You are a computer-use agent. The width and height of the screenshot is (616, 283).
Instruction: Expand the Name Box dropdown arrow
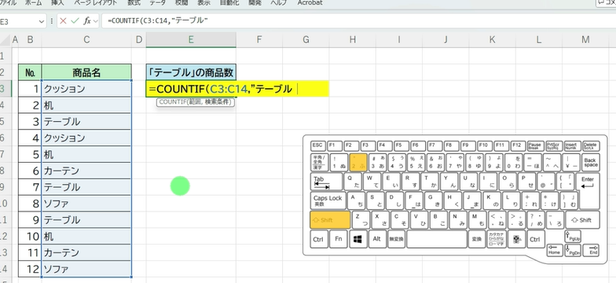42,21
